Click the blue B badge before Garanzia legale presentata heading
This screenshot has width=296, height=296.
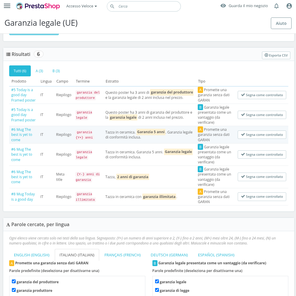coord(155,263)
